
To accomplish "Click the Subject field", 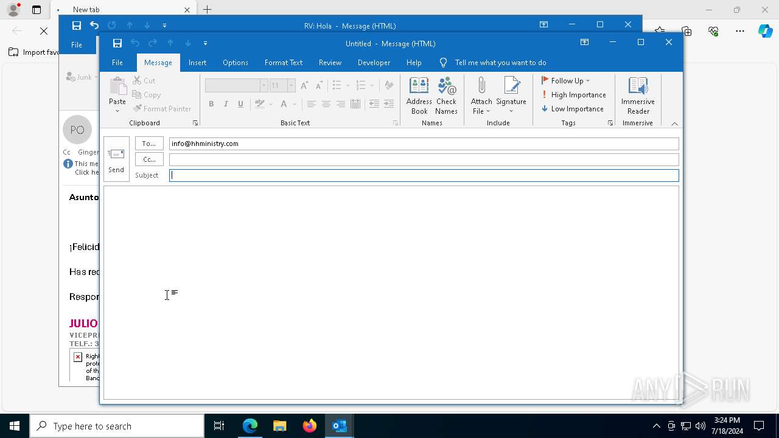I will tap(424, 175).
